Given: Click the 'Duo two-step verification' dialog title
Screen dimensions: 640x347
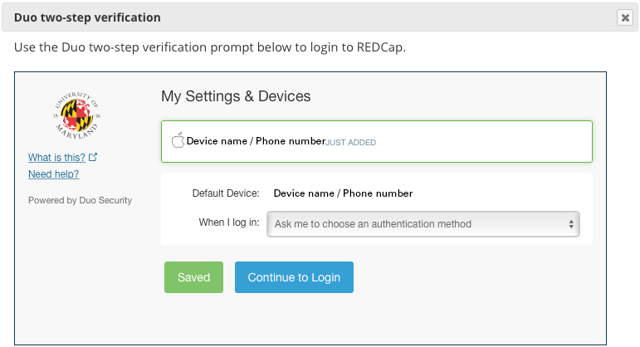Looking at the screenshot, I should tap(87, 17).
